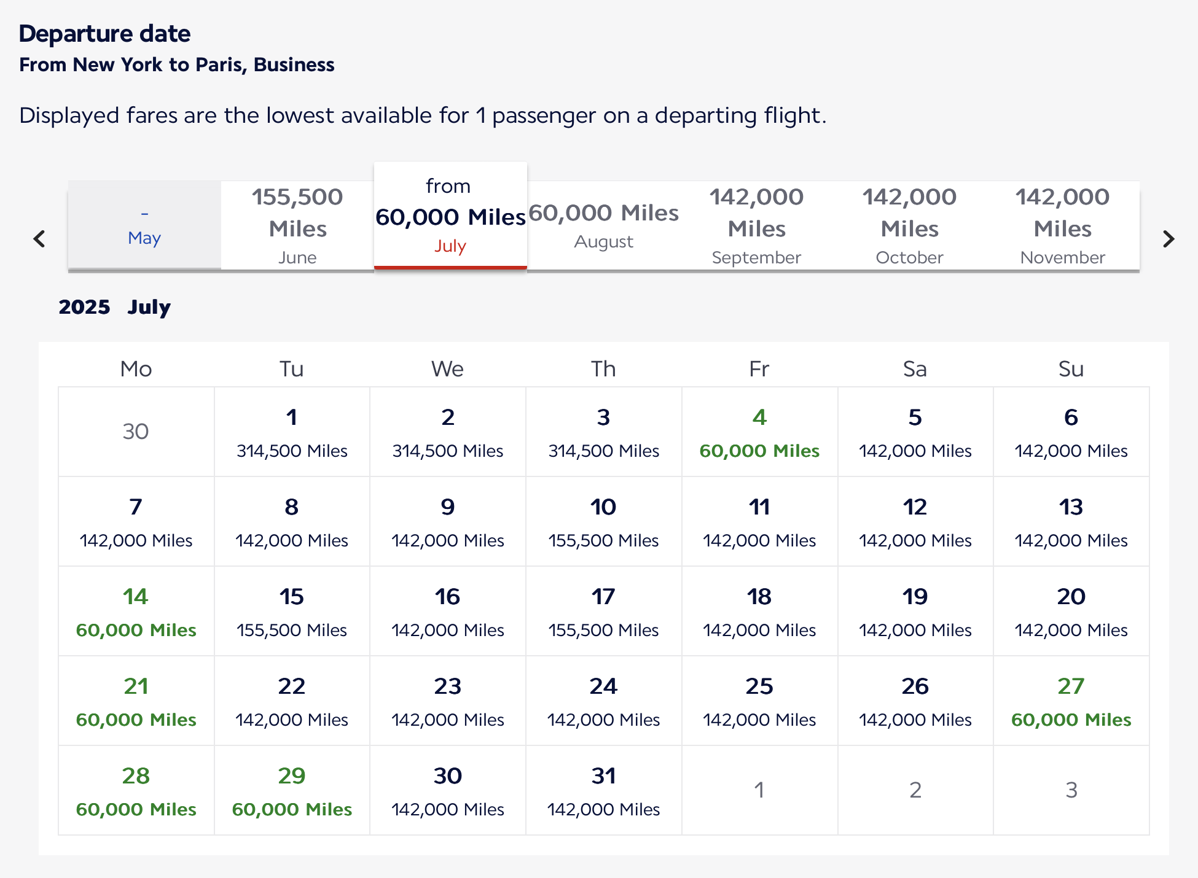Choose Sunday July 27 fare
This screenshot has height=878, width=1198.
(x=1071, y=701)
